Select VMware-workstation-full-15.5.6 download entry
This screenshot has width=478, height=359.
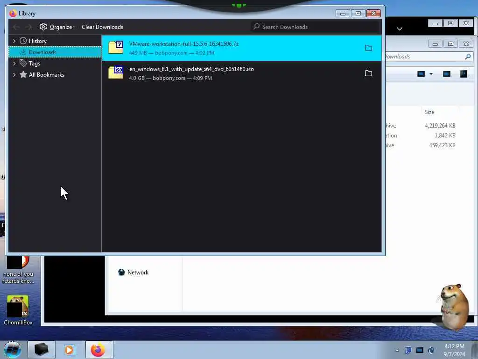tap(241, 48)
